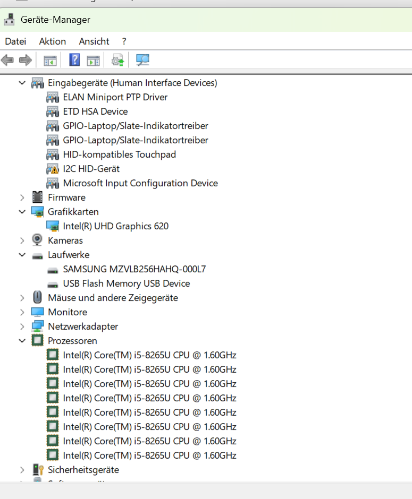The width and height of the screenshot is (412, 499).
Task: Click the ELAN Miniport PTP Driver icon
Action: (53, 97)
